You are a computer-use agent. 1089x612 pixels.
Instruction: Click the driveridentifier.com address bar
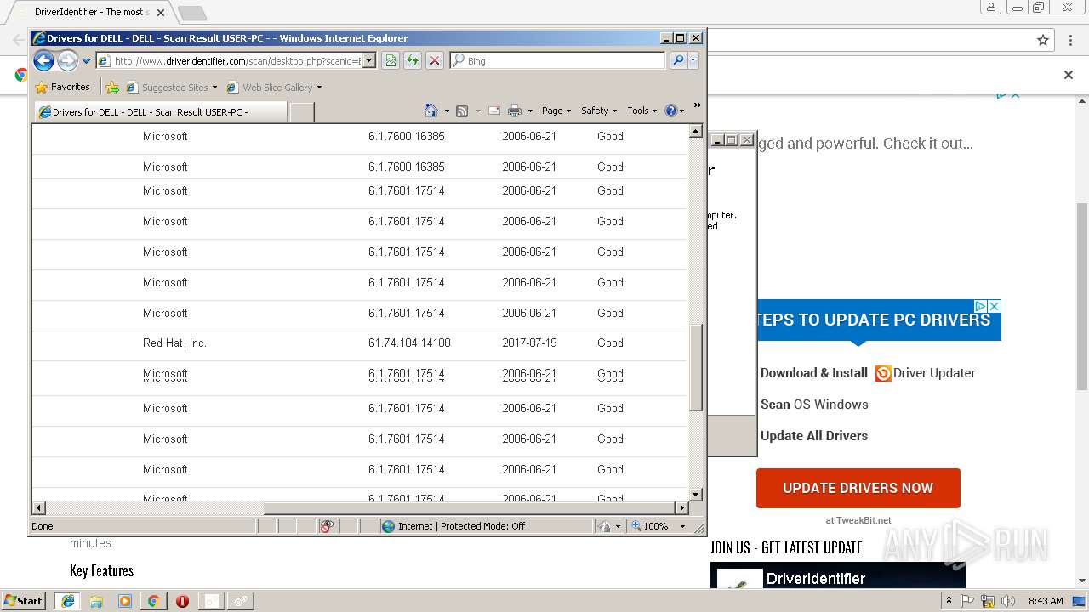(x=229, y=61)
